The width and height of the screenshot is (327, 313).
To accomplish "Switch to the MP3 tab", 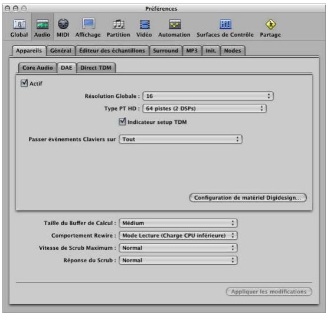I will (192, 51).
